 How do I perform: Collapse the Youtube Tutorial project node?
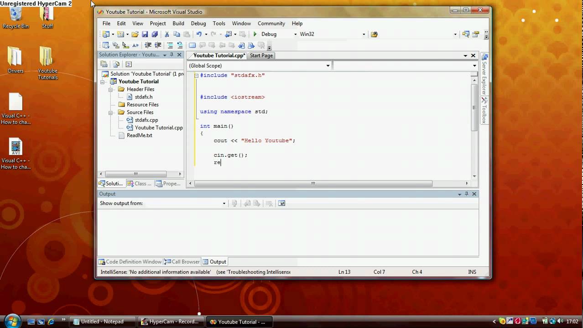point(103,82)
